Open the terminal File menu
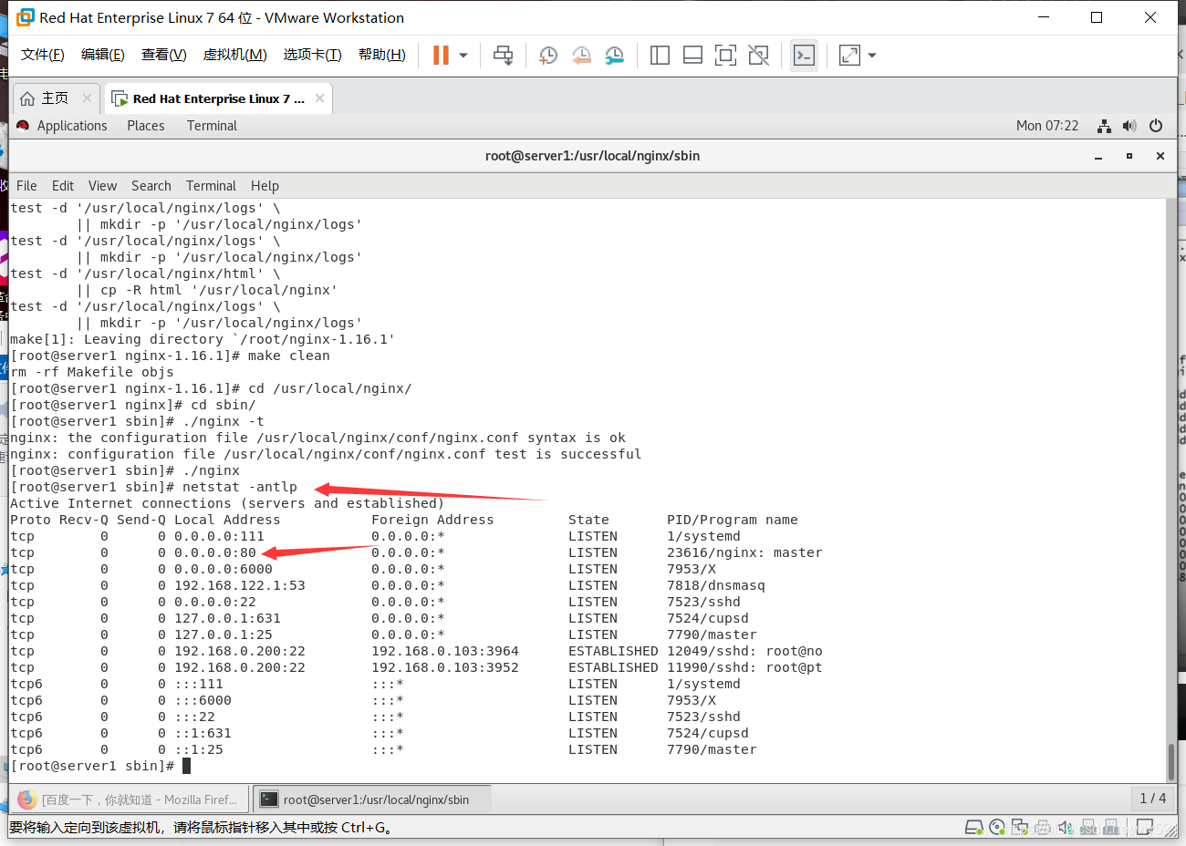The width and height of the screenshot is (1186, 846). (x=26, y=186)
